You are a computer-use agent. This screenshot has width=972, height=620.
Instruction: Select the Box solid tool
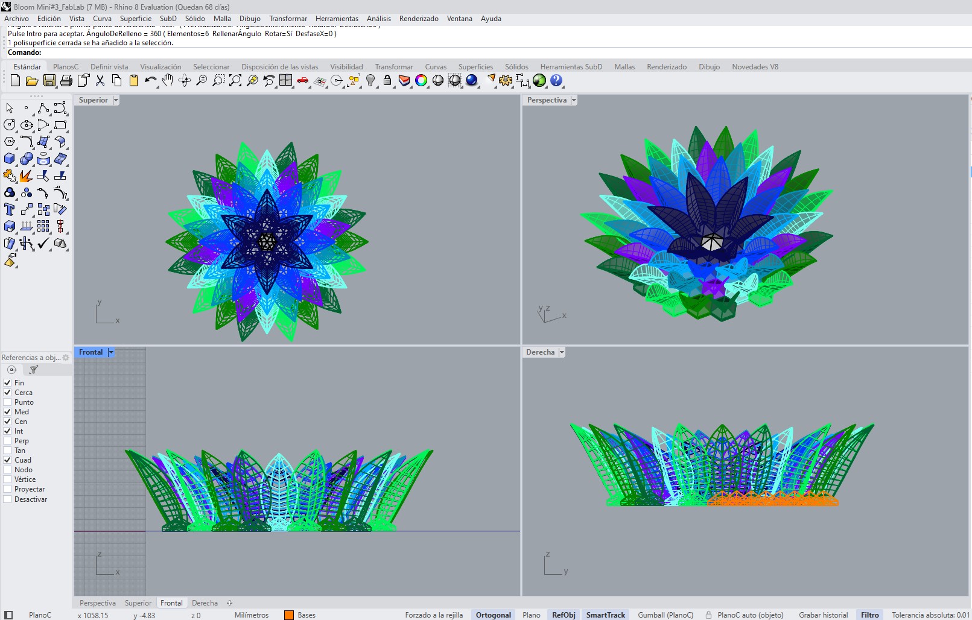[x=8, y=159]
